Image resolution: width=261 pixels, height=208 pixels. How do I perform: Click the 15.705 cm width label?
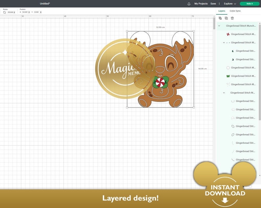[x=160, y=27]
